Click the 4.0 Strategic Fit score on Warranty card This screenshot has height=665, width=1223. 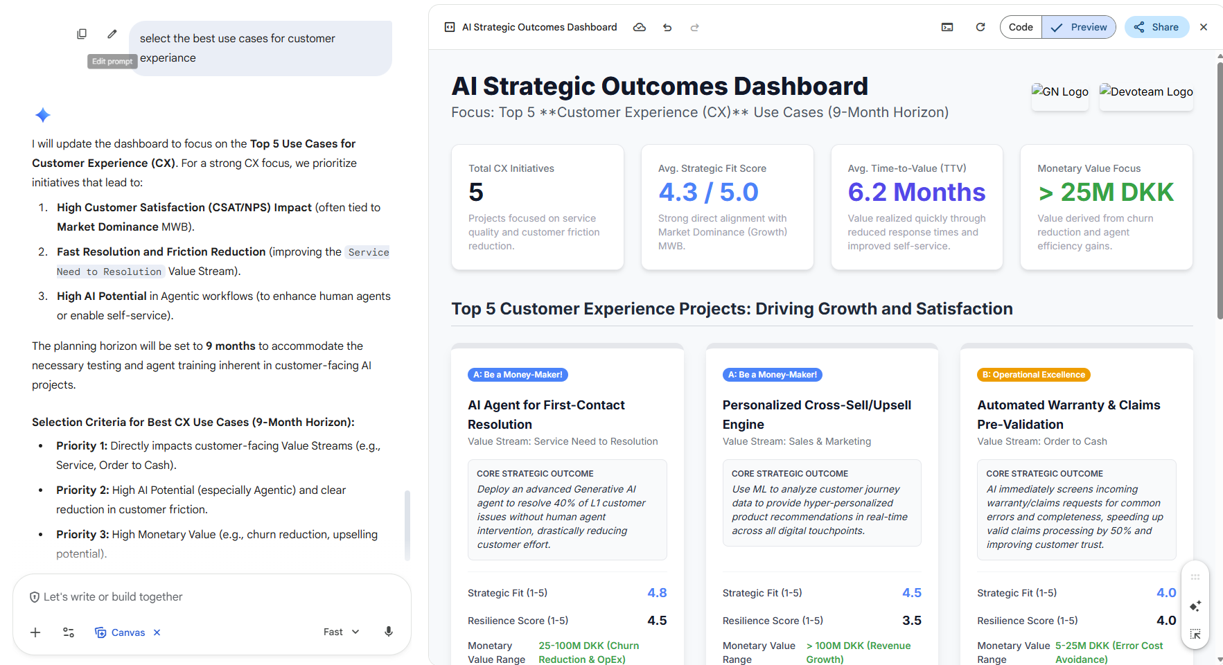click(1166, 593)
